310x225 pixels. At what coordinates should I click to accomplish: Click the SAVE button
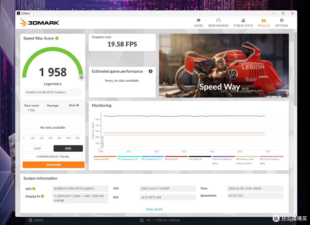(68, 148)
